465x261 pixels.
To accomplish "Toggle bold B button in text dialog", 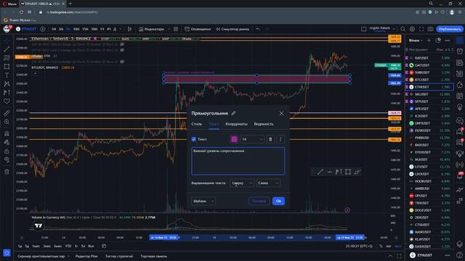I will 270,139.
